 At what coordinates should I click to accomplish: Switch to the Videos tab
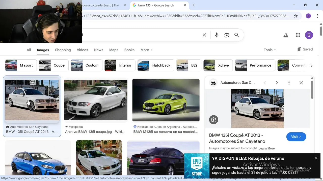pos(83,50)
